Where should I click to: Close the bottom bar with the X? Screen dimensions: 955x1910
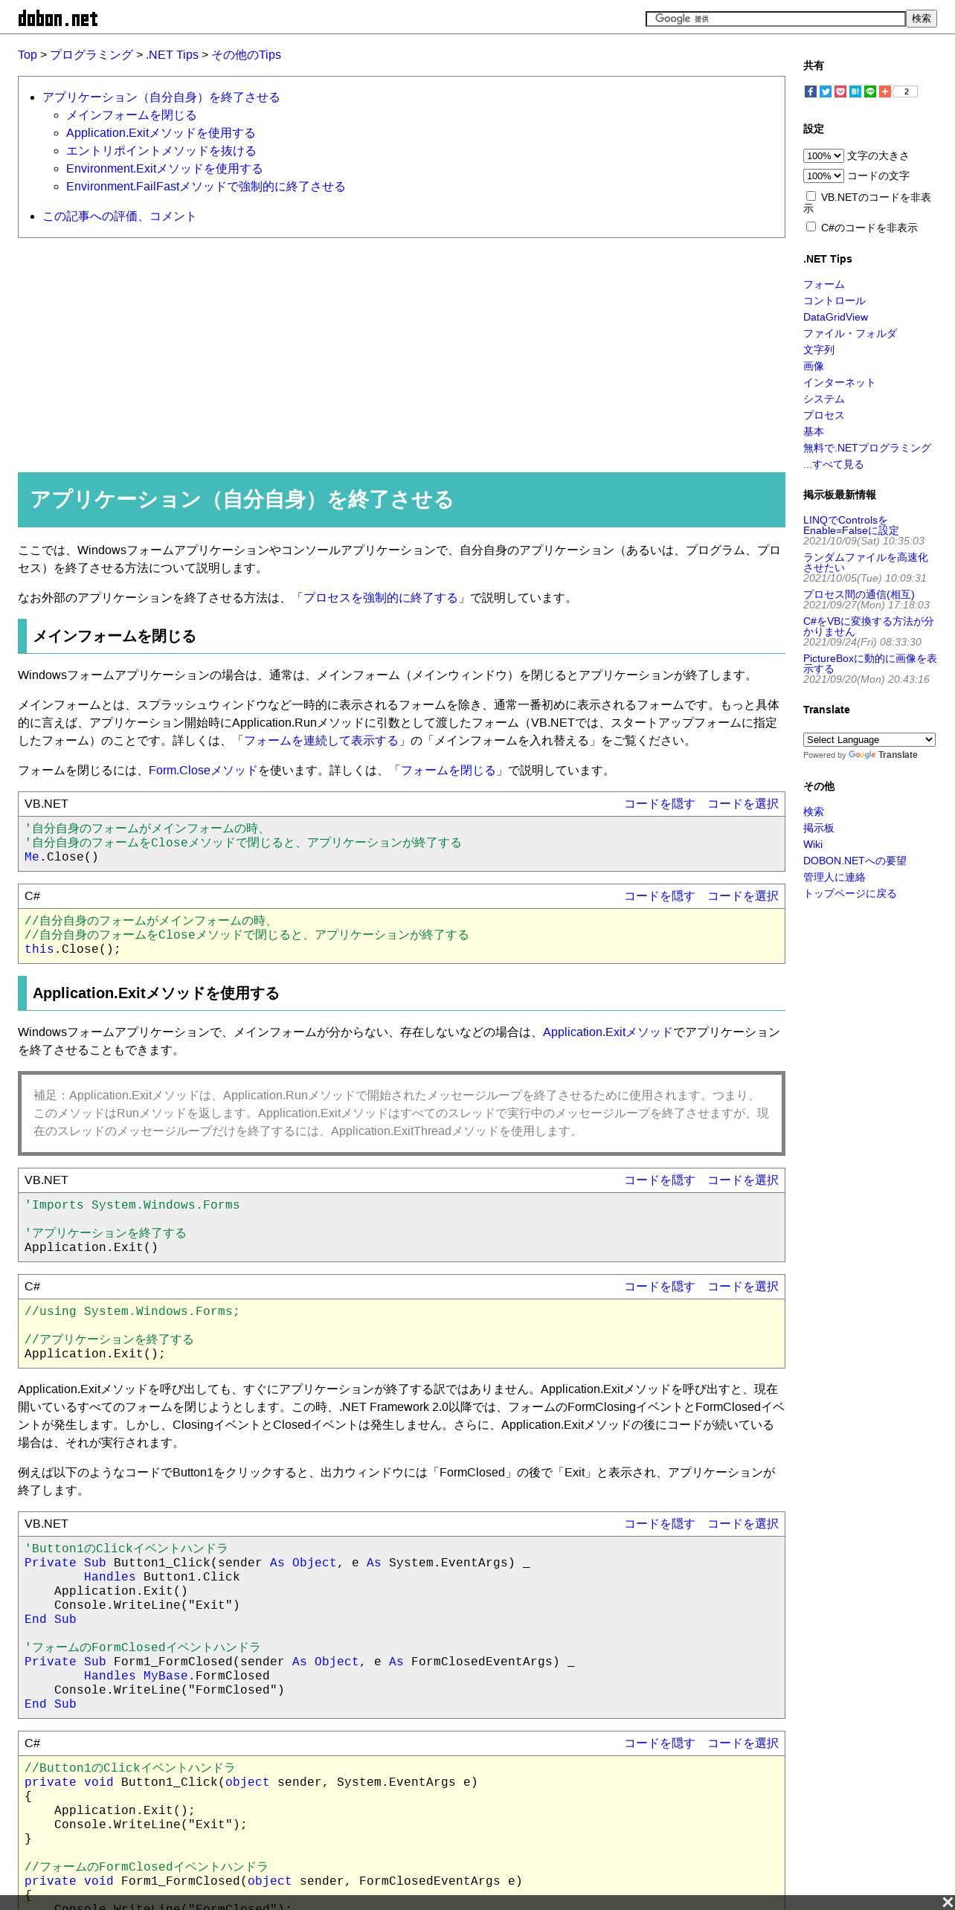pyautogui.click(x=947, y=1903)
